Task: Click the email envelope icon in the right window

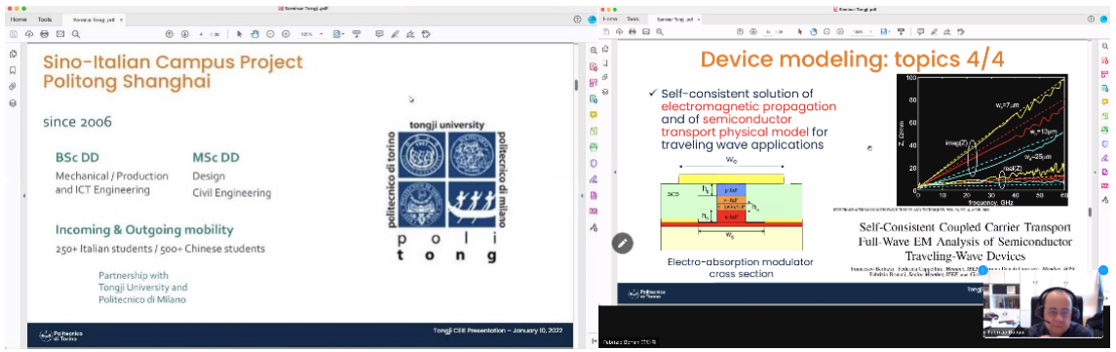Action: pos(647,31)
